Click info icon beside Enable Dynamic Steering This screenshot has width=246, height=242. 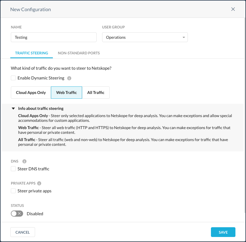[69, 78]
